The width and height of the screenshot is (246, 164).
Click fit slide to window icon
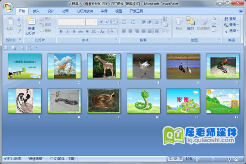(236, 158)
